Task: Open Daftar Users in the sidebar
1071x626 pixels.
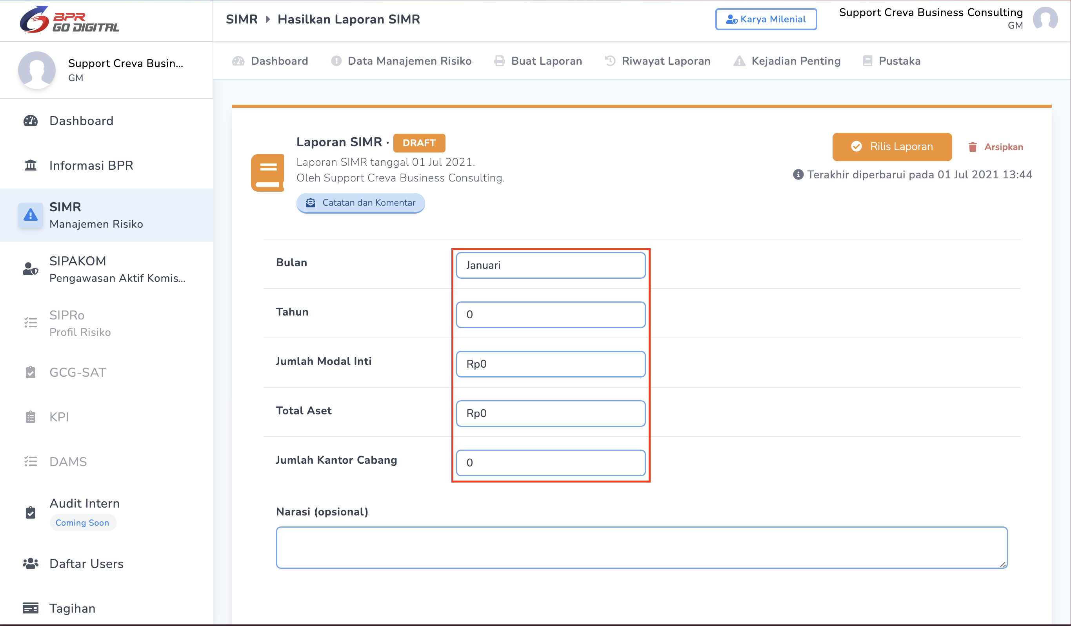Action: coord(106,564)
